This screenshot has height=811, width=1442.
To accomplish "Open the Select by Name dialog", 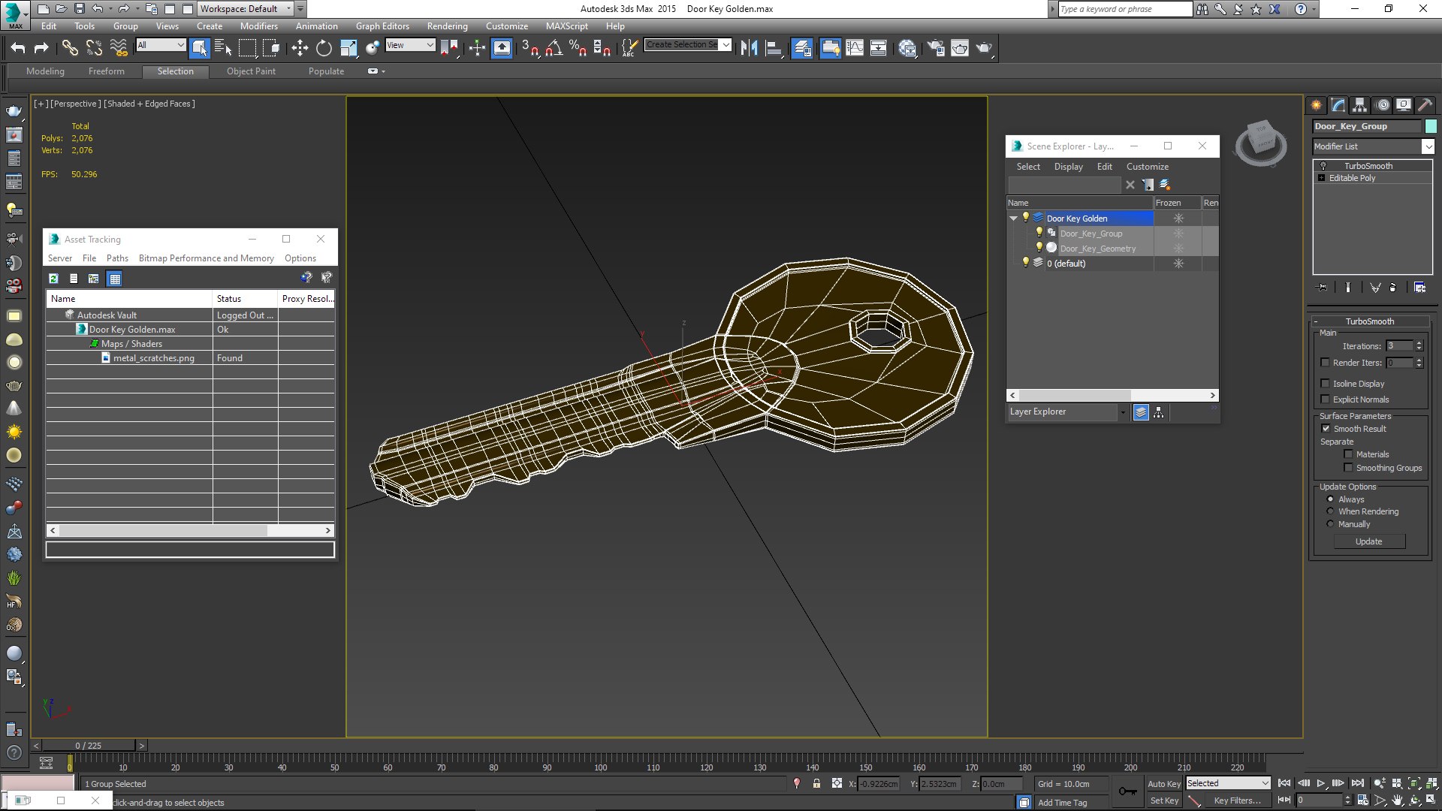I will tap(223, 48).
